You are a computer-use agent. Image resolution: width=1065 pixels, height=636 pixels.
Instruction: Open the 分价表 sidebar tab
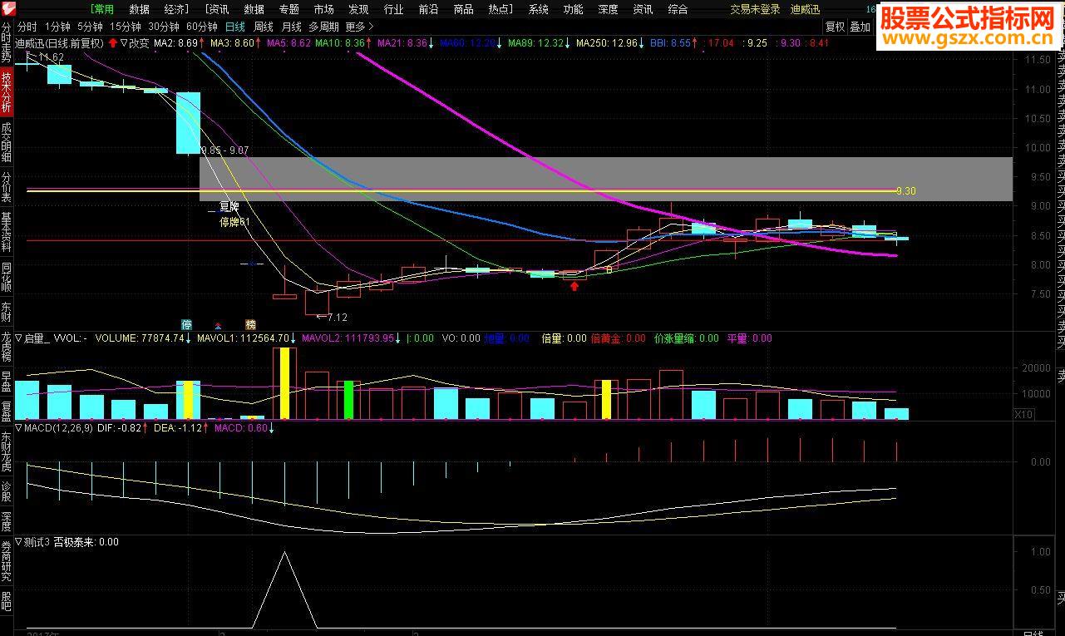tap(7, 187)
